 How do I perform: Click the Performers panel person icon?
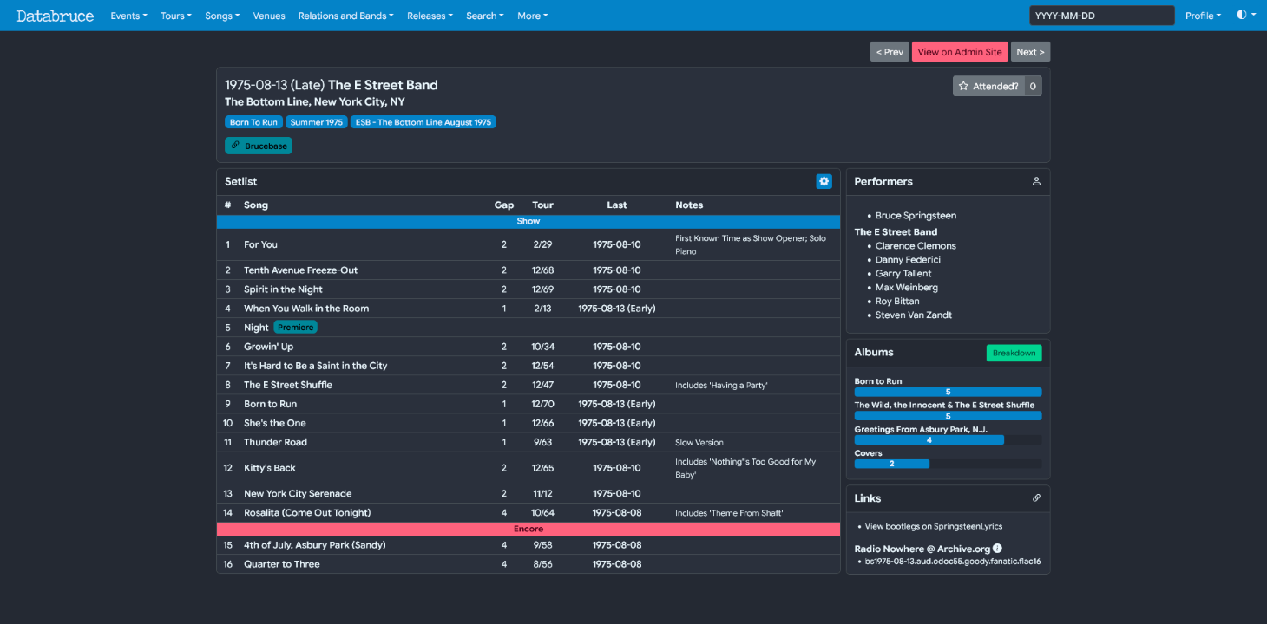pyautogui.click(x=1036, y=181)
